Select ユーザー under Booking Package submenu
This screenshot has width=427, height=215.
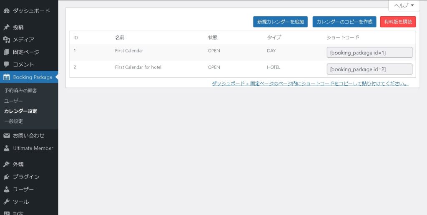pyautogui.click(x=13, y=101)
